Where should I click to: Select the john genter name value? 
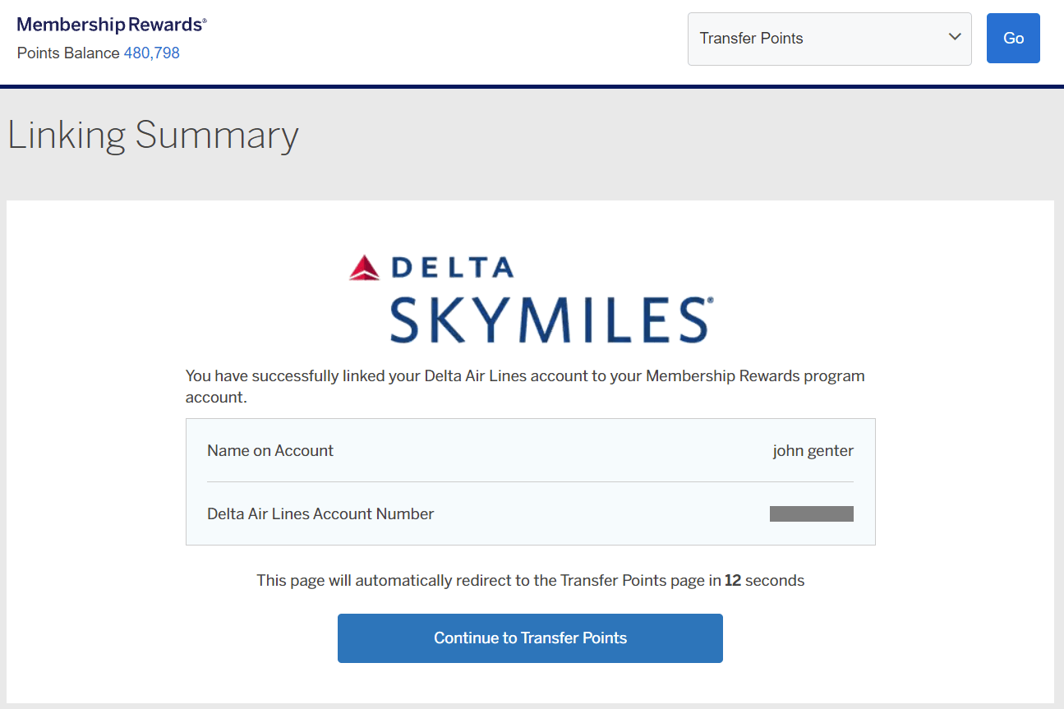pos(813,450)
